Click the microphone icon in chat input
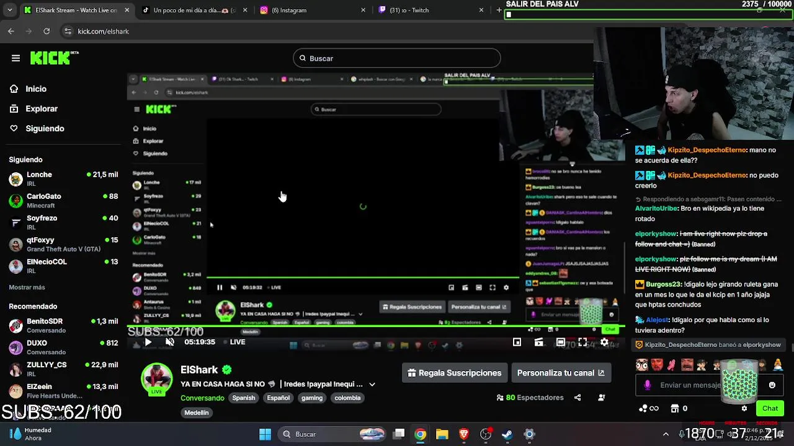The image size is (794, 446). (647, 385)
